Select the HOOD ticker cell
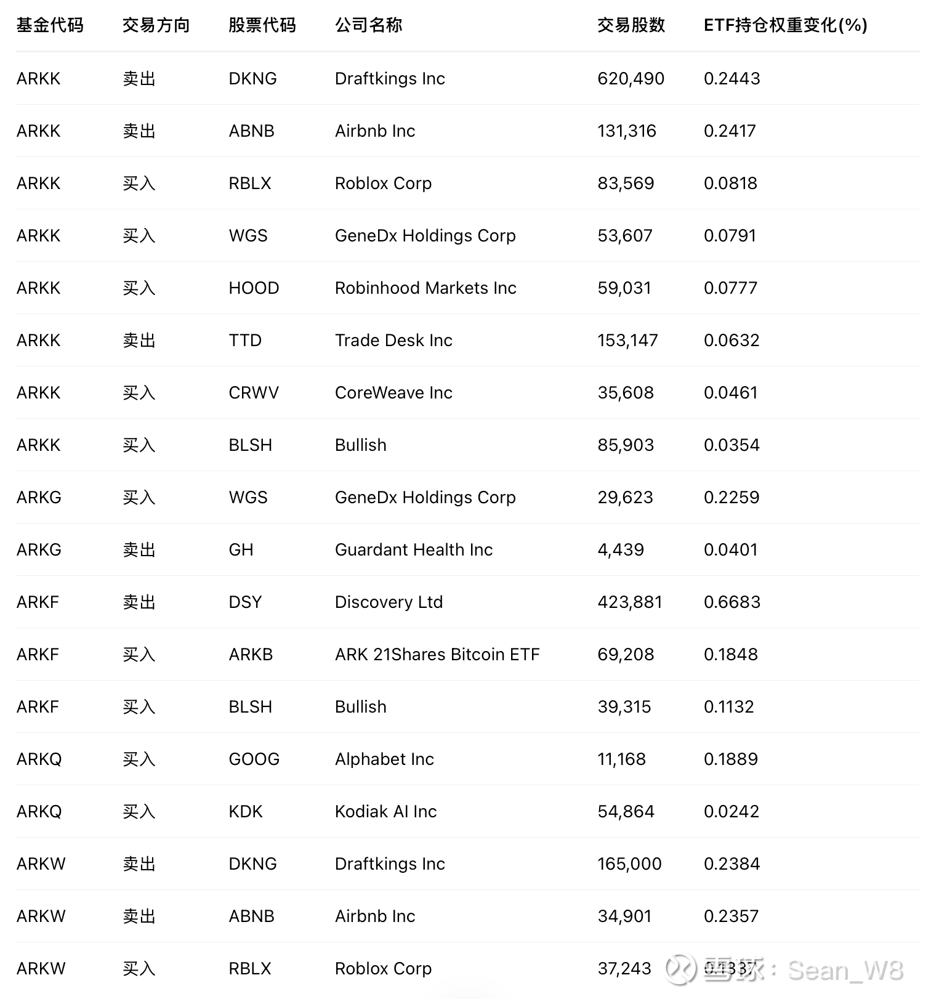931x999 pixels. coord(254,288)
